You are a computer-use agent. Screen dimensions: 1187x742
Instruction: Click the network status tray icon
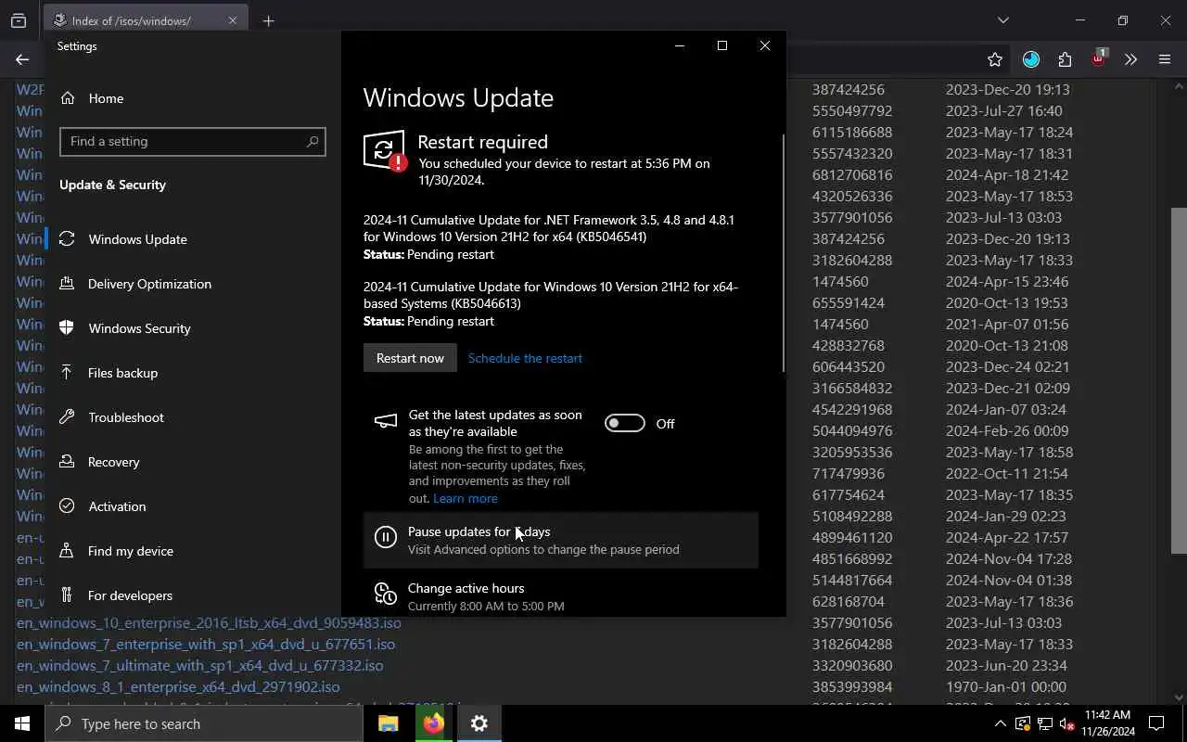point(1044,723)
